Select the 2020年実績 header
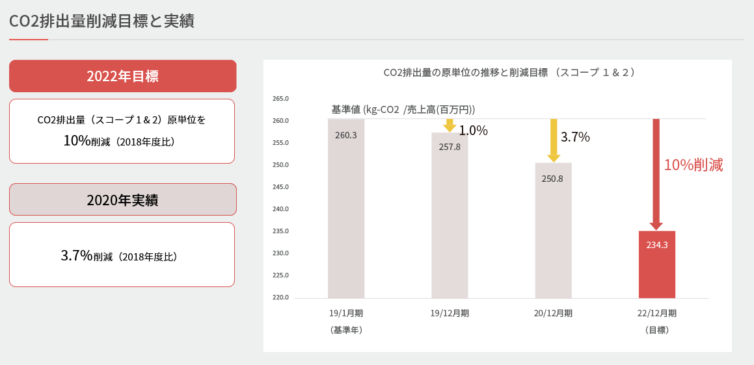Image resolution: width=754 pixels, height=365 pixels. [122, 199]
